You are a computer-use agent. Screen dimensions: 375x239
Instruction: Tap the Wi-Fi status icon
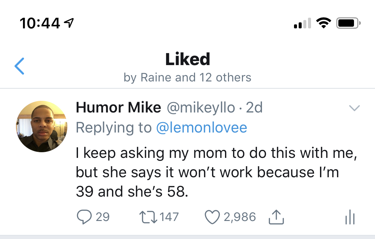(x=323, y=23)
